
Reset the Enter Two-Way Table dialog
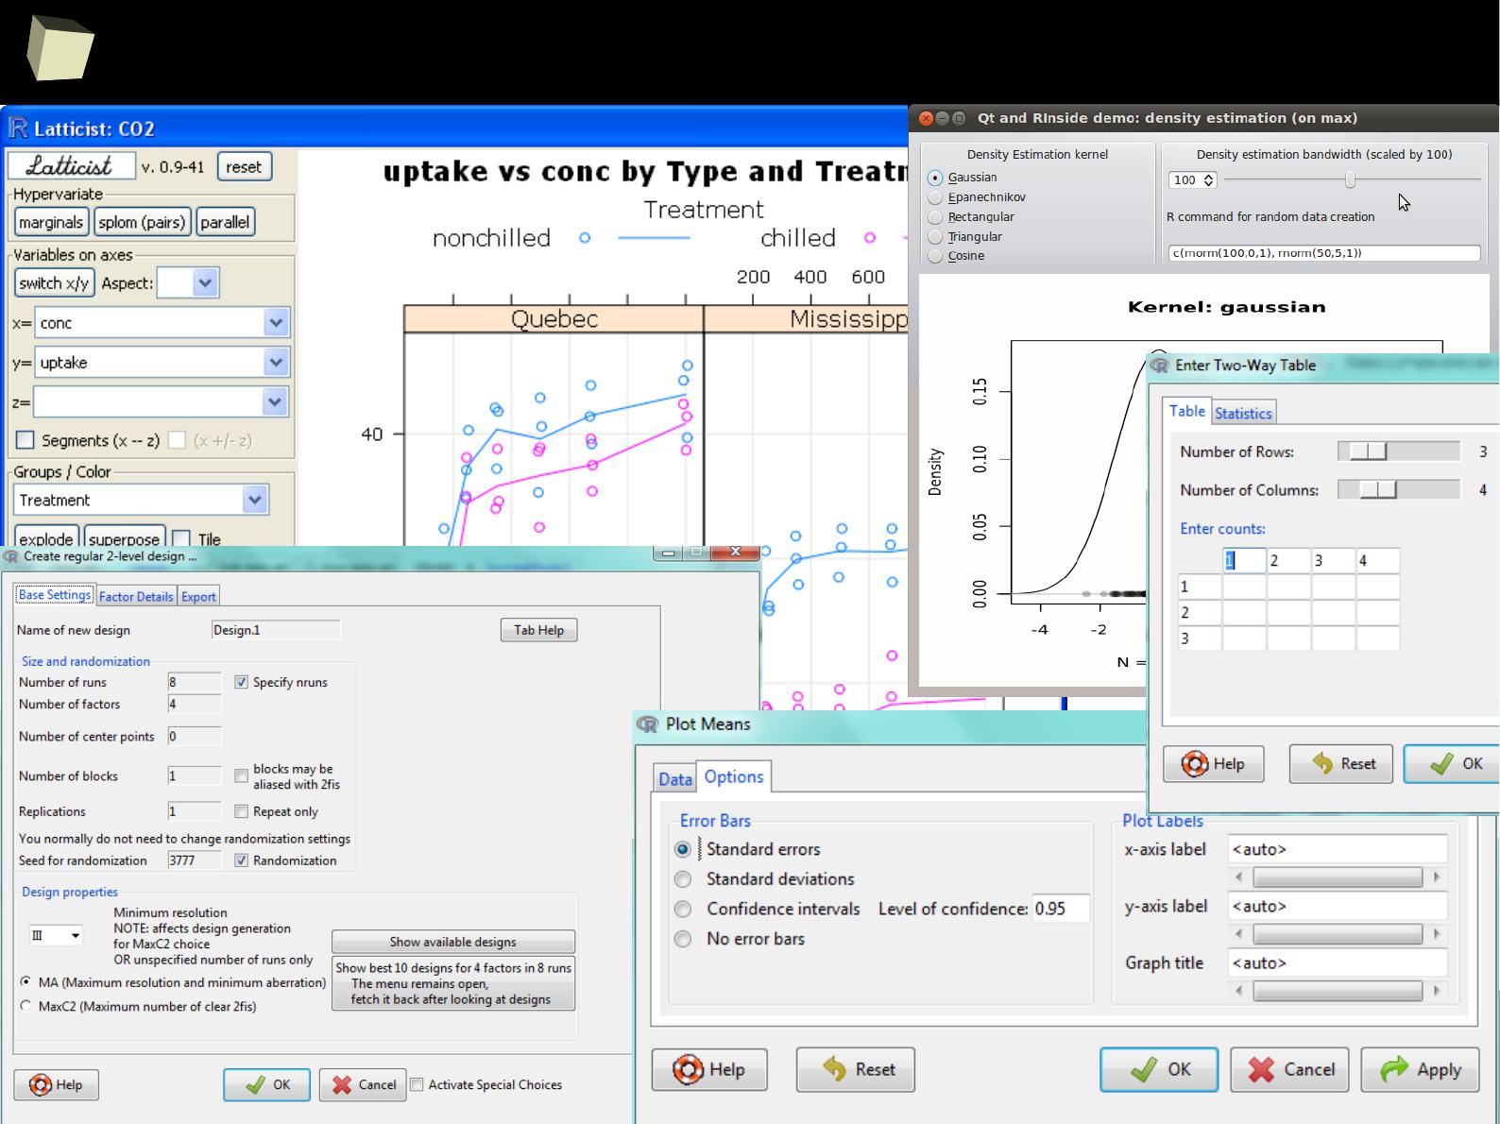tap(1341, 763)
